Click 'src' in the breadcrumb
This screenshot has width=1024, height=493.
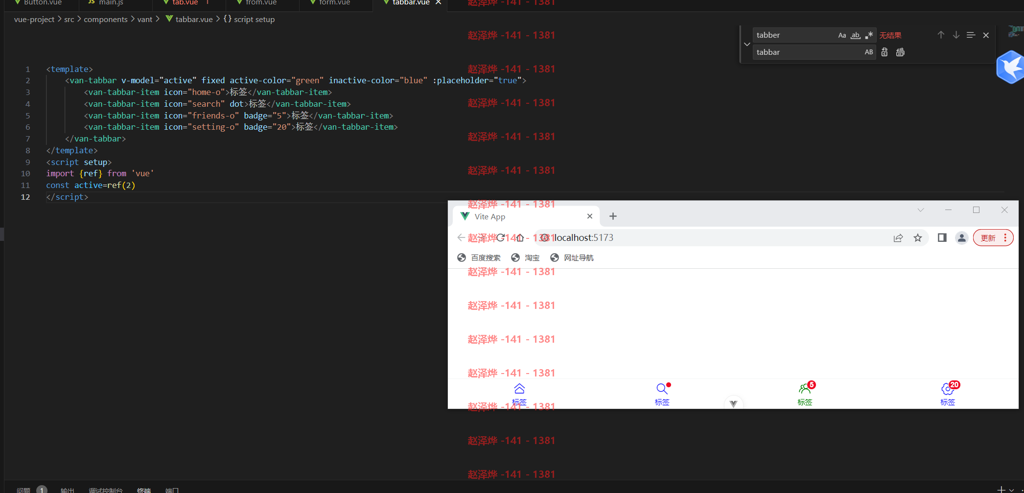(69, 20)
